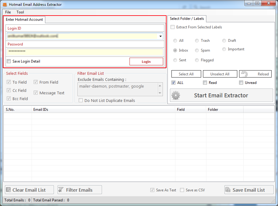Viewport: 278px width, 206px height.
Task: Click the Password input field
Action: pos(85,52)
